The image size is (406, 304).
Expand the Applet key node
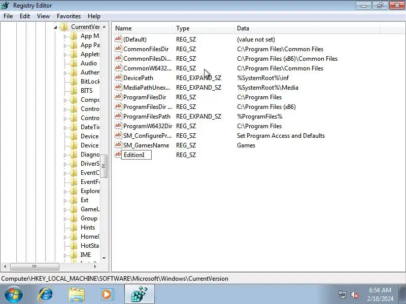click(x=65, y=55)
